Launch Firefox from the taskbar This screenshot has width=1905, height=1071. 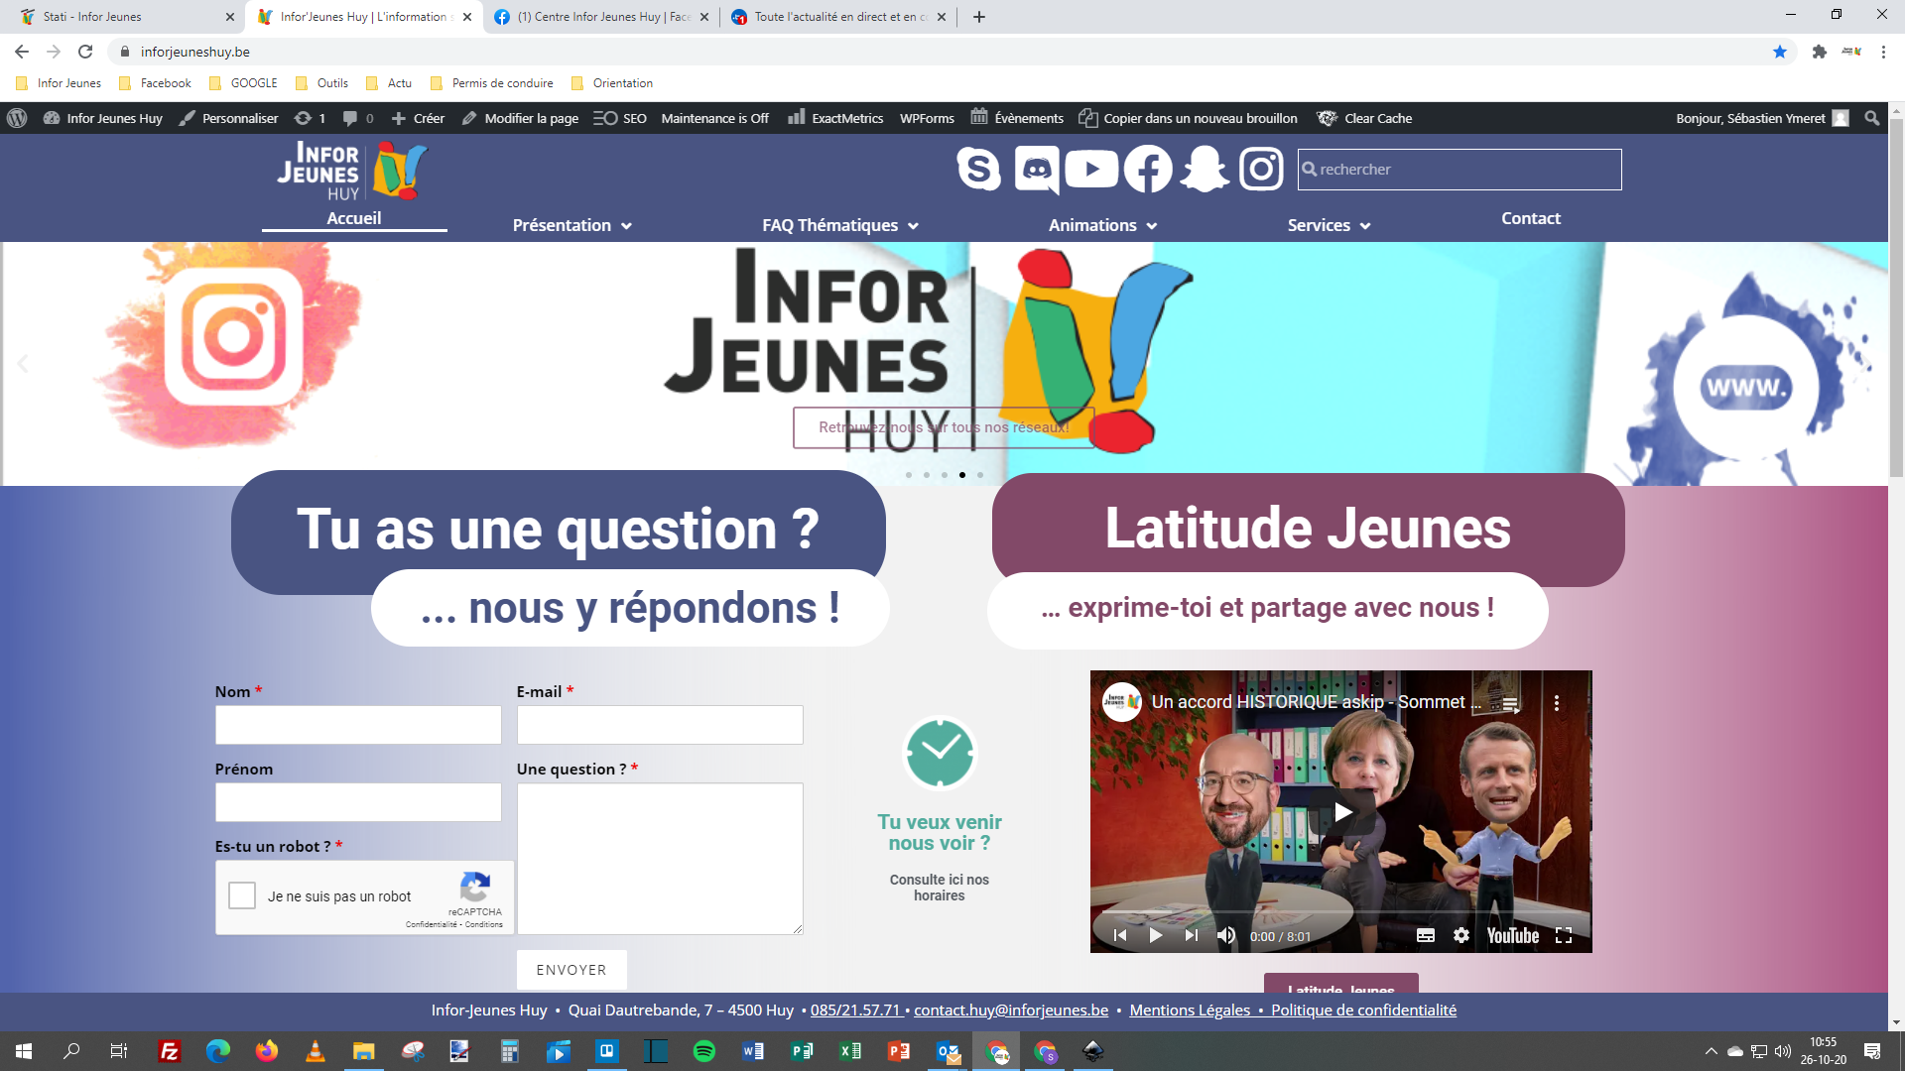tap(267, 1051)
